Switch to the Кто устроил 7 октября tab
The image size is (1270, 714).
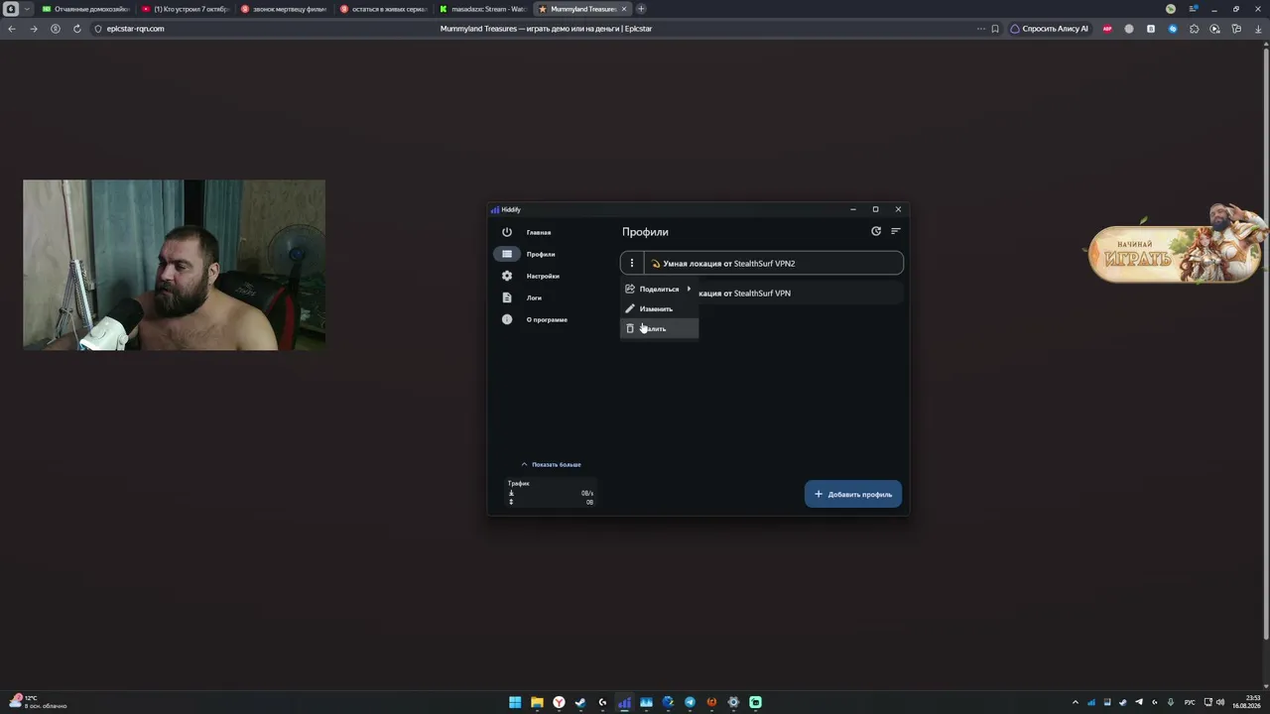pyautogui.click(x=186, y=9)
